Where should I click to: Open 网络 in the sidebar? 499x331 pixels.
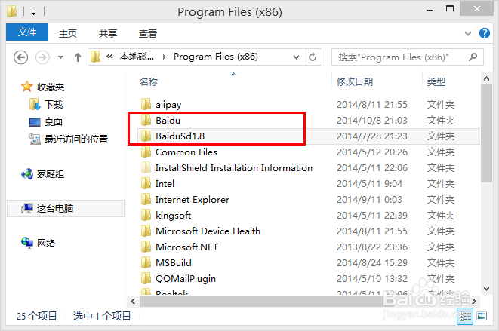coord(45,243)
